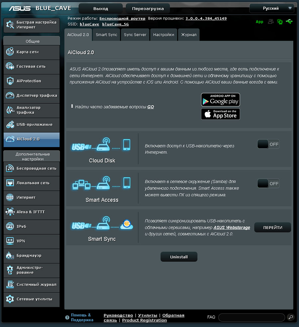The height and width of the screenshot is (327, 299).
Task: Open the Русский language dropdown
Action: (x=272, y=8)
